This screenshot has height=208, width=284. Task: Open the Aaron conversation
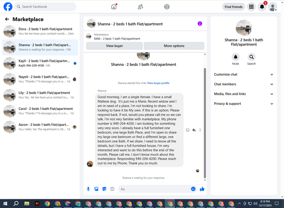click(40, 127)
